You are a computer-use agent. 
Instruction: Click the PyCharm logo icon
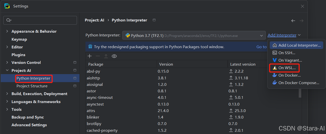click(x=7, y=6)
